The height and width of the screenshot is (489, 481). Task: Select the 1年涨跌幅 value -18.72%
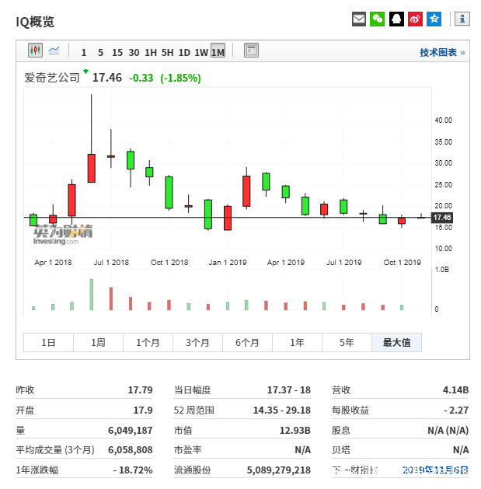pos(133,470)
